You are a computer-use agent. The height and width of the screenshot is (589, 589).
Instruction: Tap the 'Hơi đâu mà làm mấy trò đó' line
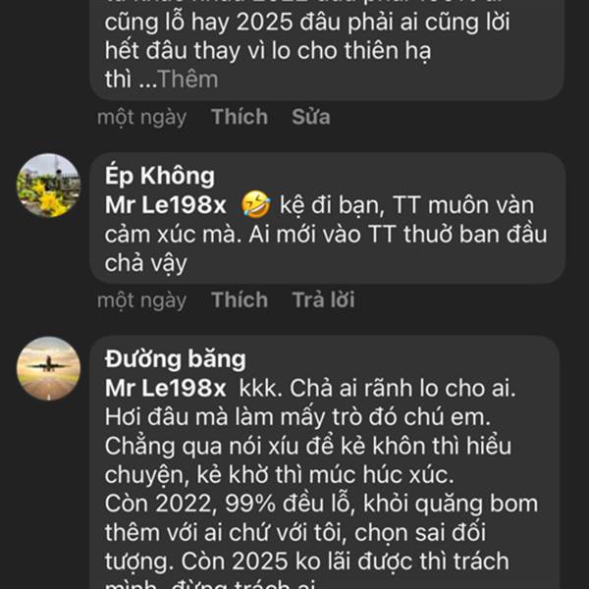[x=297, y=417]
